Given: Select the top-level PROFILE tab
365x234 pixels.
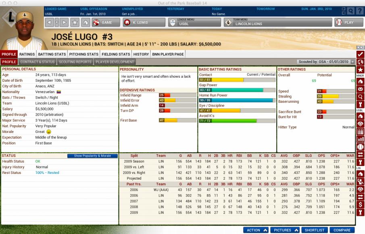Looking at the screenshot, I should click(9, 54).
